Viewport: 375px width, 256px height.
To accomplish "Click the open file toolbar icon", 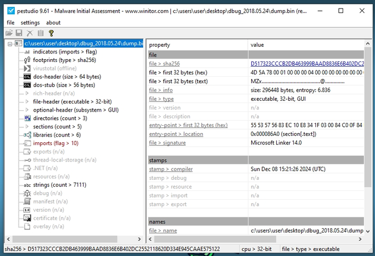I will pos(9,34).
